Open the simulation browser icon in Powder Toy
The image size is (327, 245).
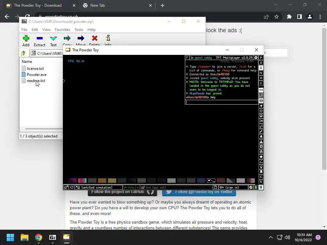coord(66,188)
